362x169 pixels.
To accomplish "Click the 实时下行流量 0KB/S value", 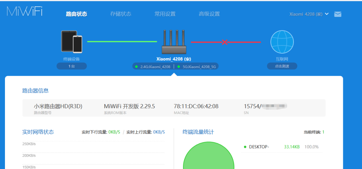I will (114, 132).
